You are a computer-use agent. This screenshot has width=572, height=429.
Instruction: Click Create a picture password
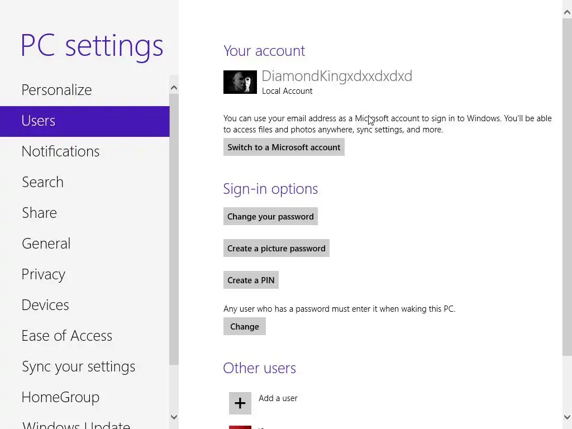(x=276, y=248)
